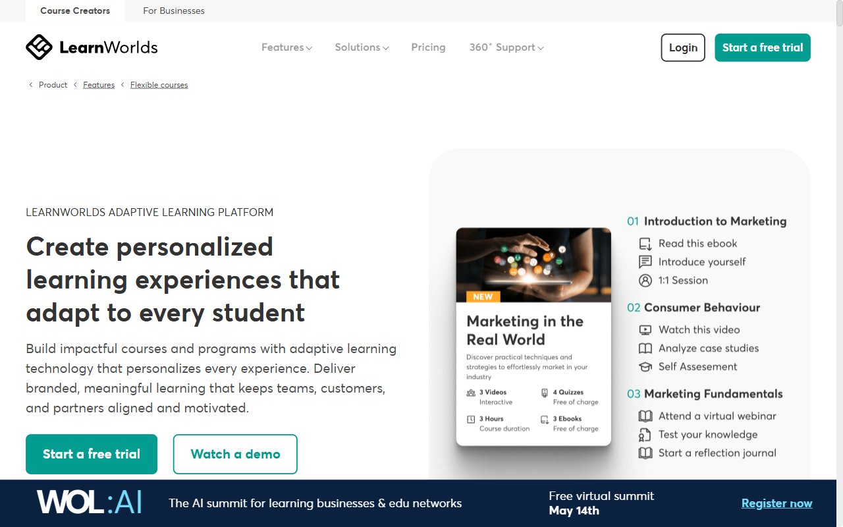The width and height of the screenshot is (843, 527).
Task: Switch to the For Businesses tab
Action: 174,11
